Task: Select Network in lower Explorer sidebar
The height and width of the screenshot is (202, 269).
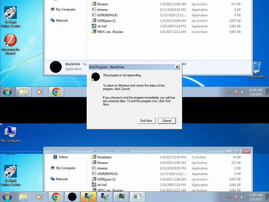Action: [x=59, y=179]
